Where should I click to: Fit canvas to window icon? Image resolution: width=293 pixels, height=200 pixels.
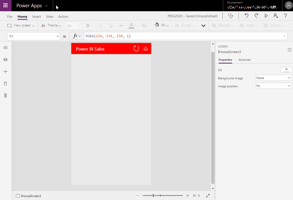point(208,195)
